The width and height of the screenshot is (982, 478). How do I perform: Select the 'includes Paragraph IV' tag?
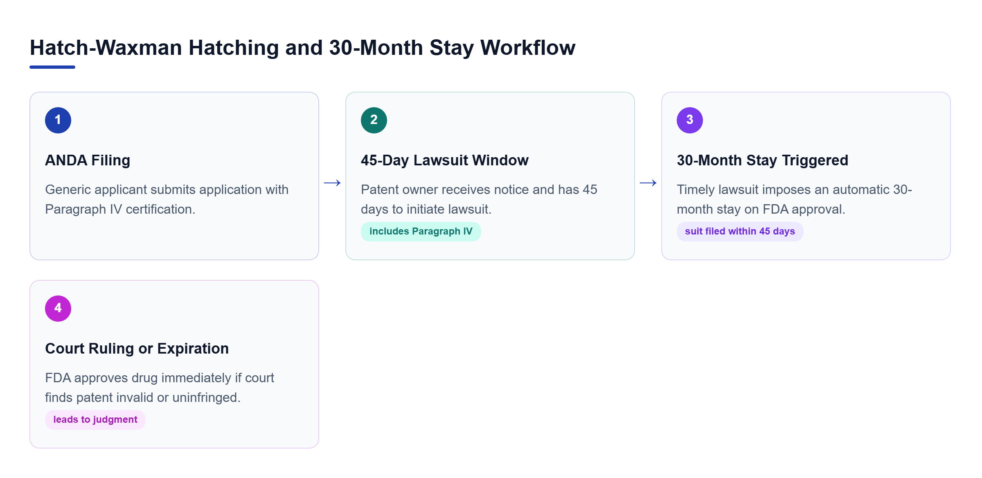[x=421, y=232]
